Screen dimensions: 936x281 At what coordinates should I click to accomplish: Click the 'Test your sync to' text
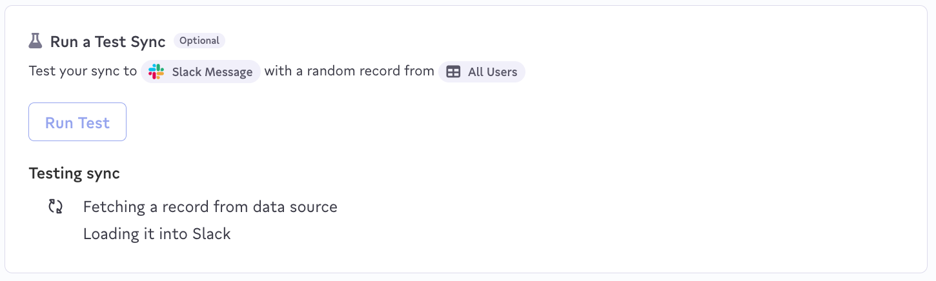pos(83,71)
